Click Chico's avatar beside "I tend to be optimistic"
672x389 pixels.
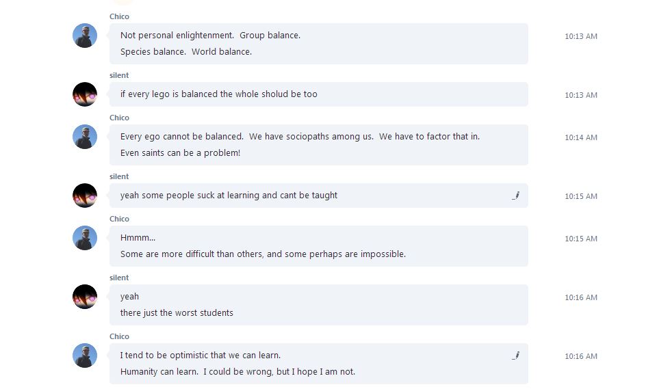(85, 356)
